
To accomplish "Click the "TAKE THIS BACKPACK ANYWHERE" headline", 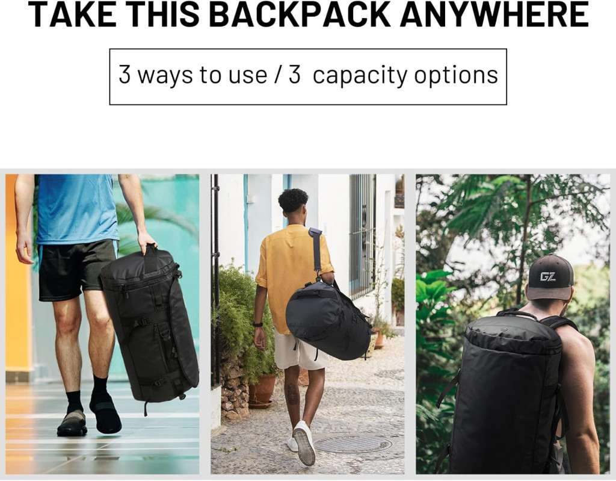I will (x=308, y=14).
